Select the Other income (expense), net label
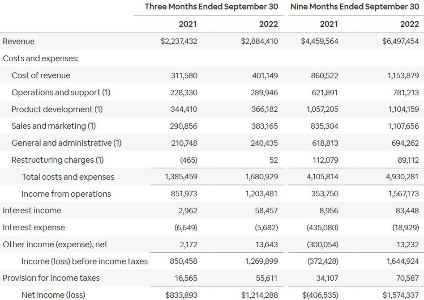 pyautogui.click(x=55, y=245)
